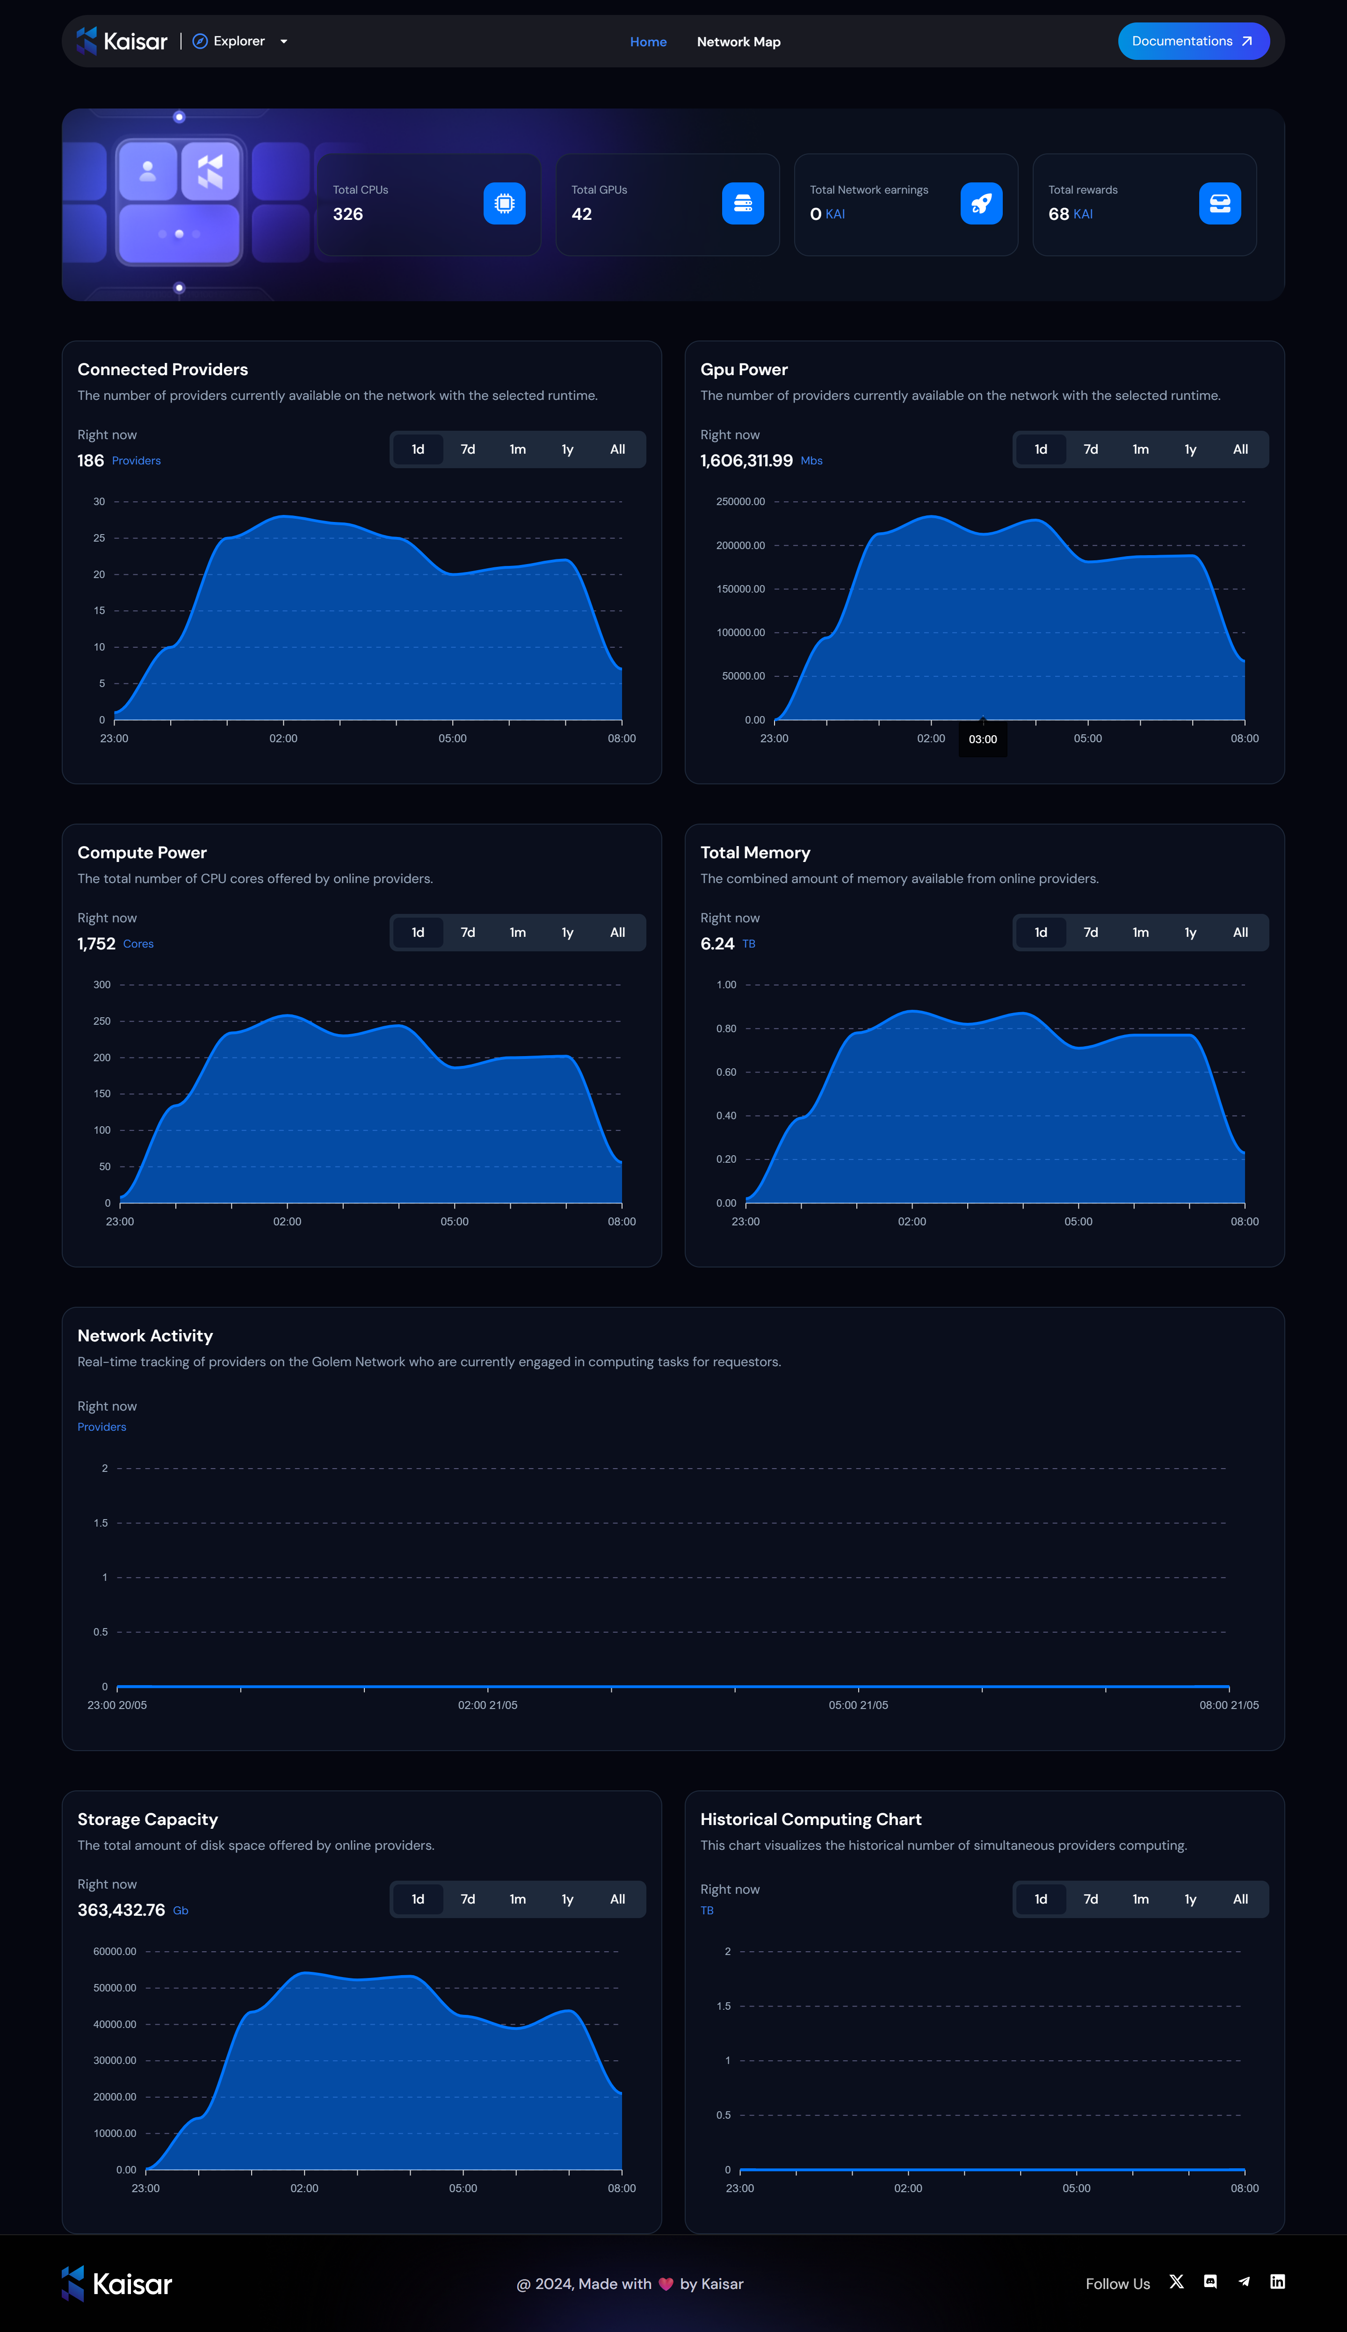Click the 03:00 marker on Gpu Power chart
The width and height of the screenshot is (1347, 2332).
pos(983,739)
